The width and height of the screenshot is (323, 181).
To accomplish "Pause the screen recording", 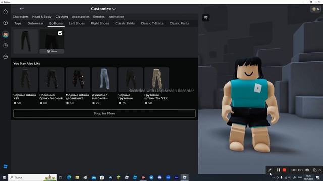I will pos(279,170).
